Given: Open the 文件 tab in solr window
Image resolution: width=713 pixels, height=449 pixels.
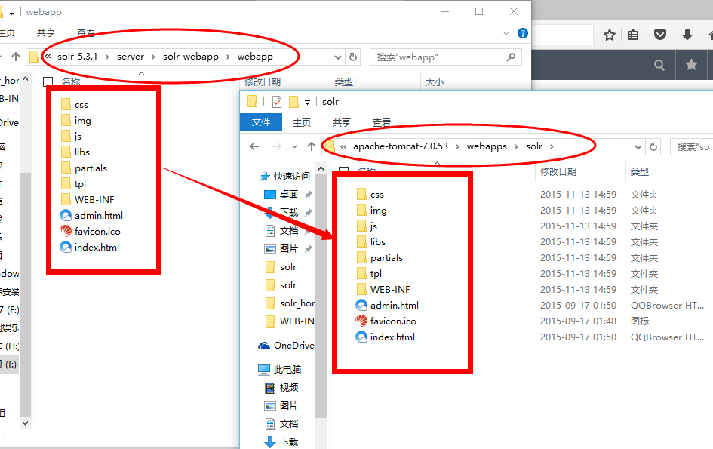Looking at the screenshot, I should pos(261,122).
